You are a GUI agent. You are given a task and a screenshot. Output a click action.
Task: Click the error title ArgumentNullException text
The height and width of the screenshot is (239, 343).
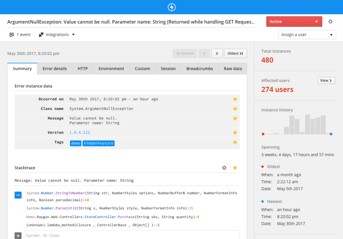[131, 22]
